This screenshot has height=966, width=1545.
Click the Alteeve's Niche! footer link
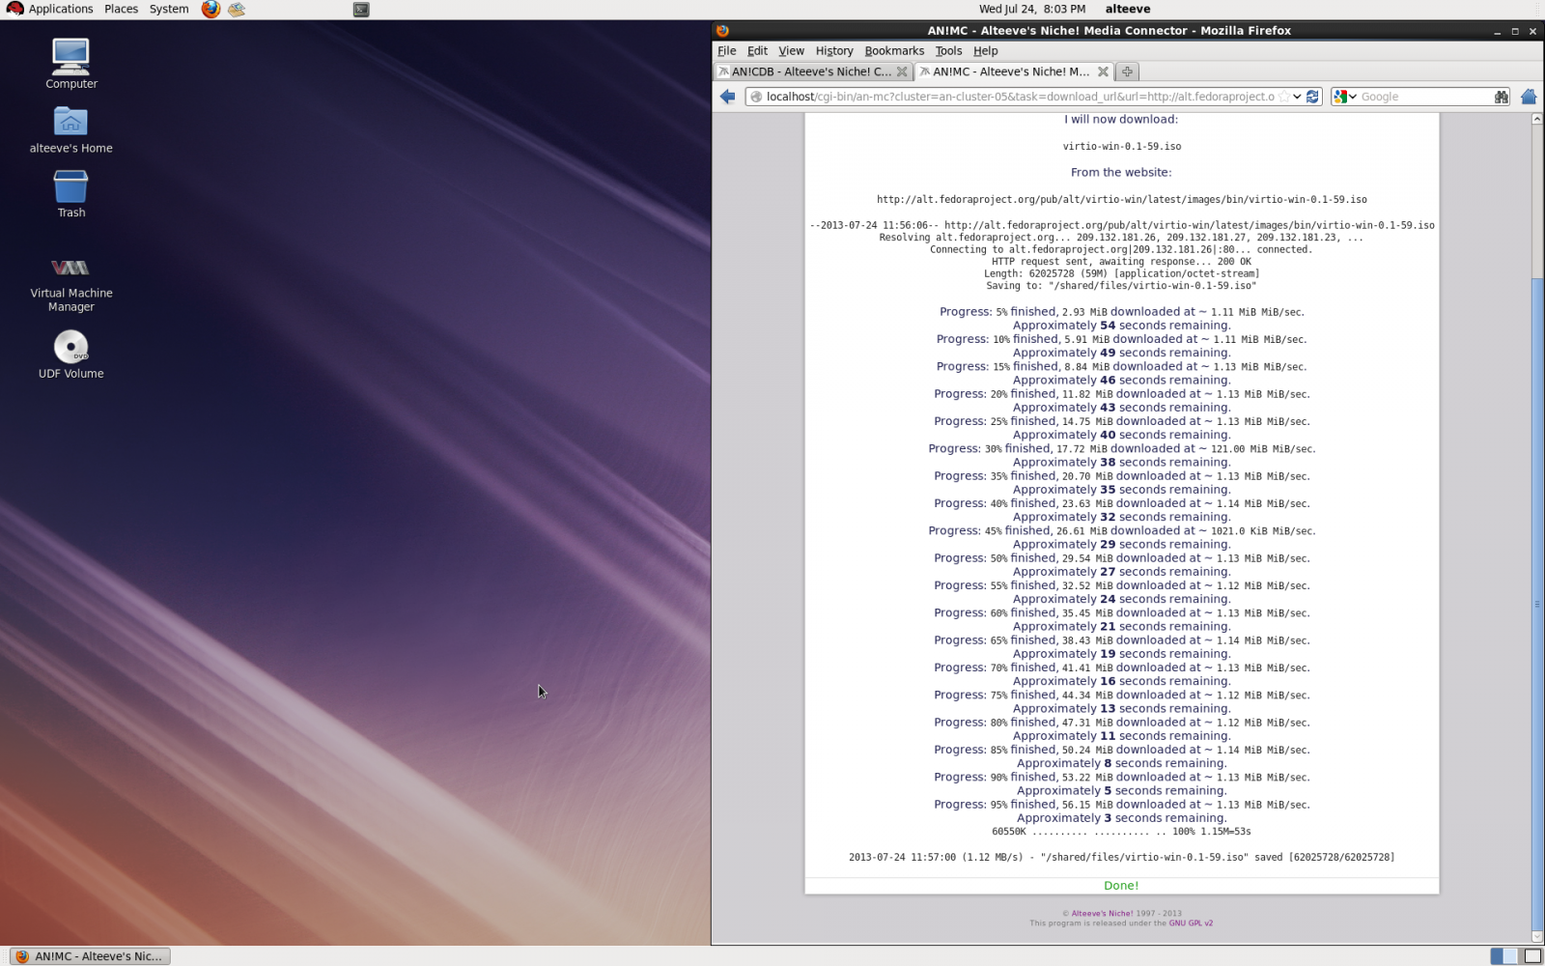pos(1102,914)
